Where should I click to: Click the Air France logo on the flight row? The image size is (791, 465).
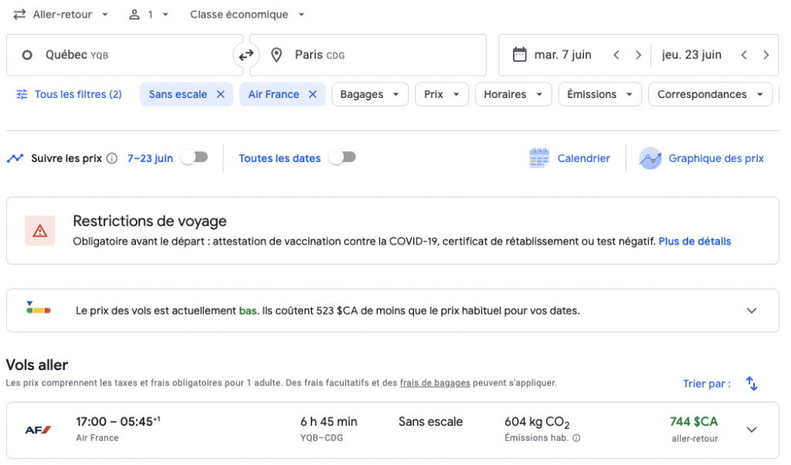pos(37,430)
